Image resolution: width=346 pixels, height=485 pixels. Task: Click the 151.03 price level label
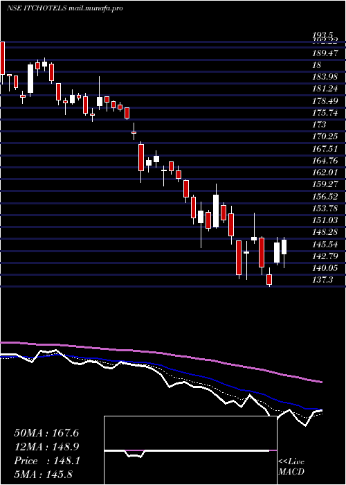325,220
